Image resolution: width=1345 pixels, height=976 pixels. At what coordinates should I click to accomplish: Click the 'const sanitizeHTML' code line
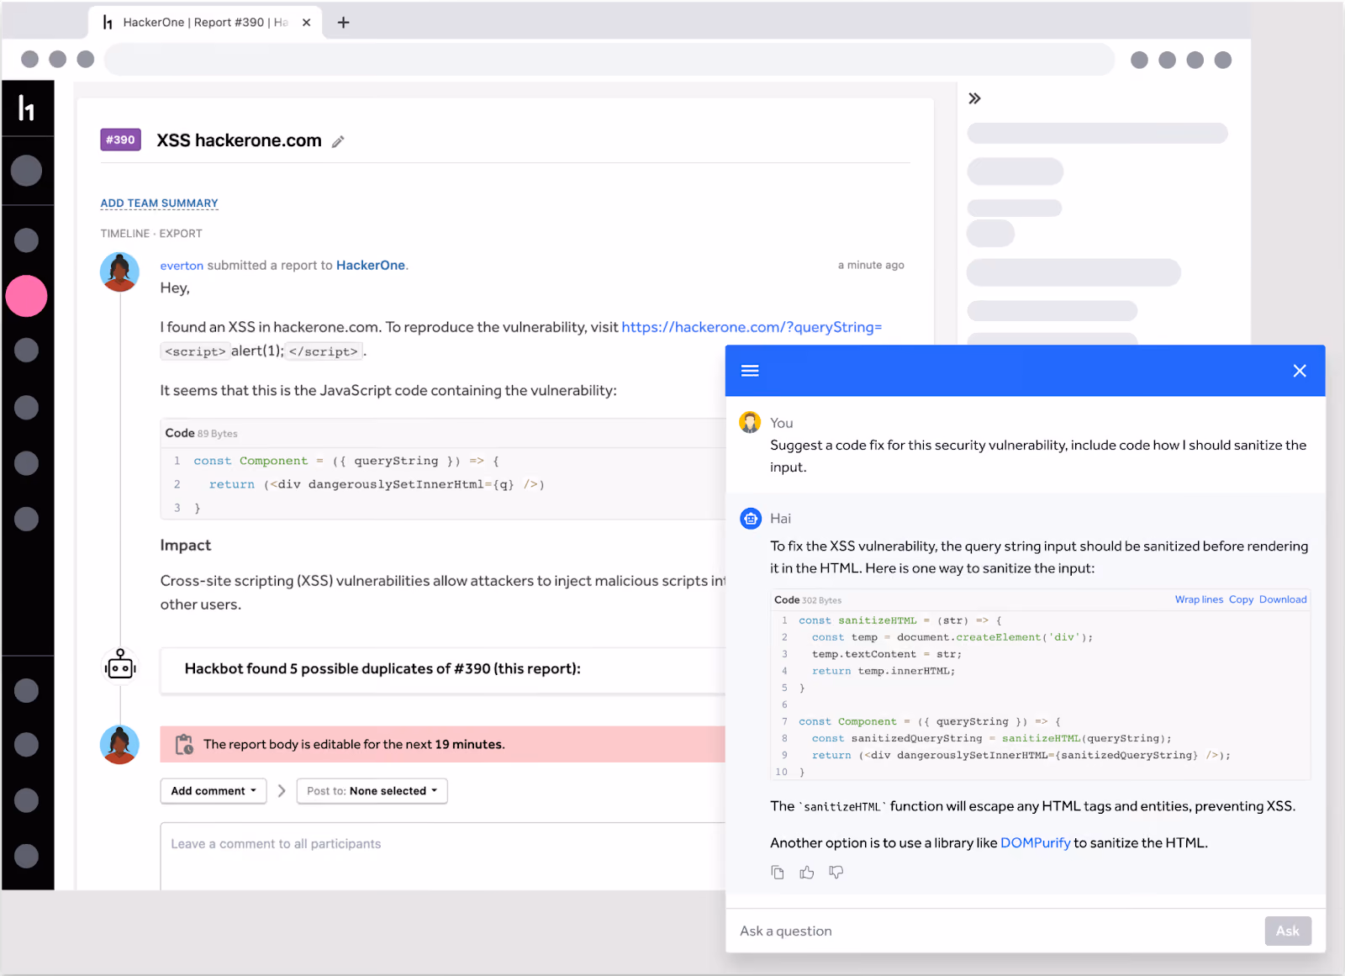(899, 620)
